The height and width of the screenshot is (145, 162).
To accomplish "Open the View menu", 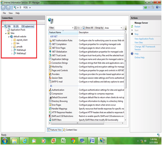I will 11,13.
